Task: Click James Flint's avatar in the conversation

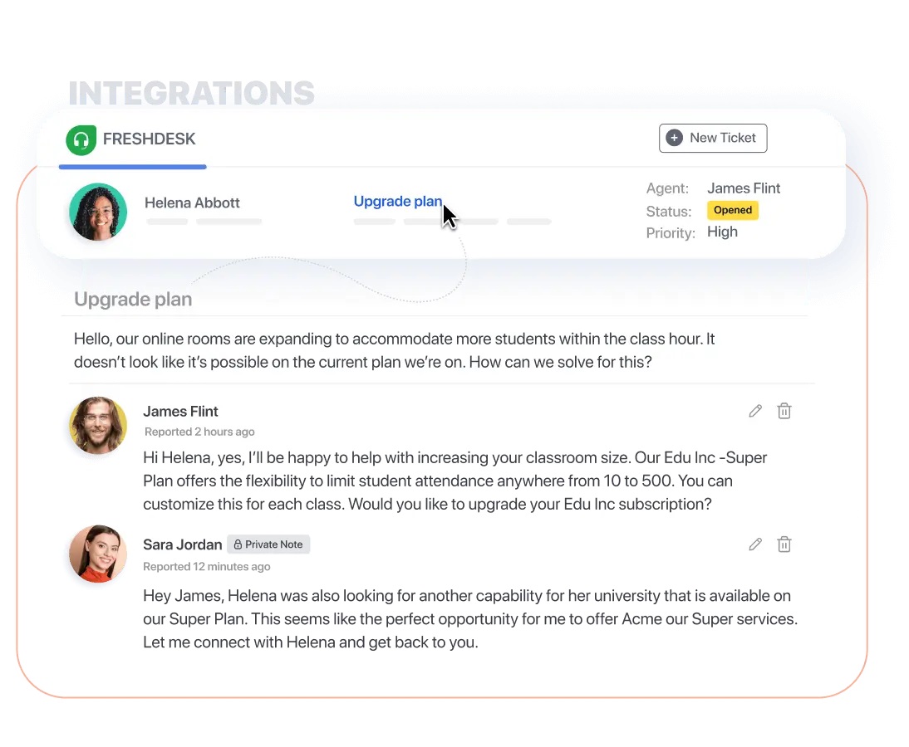Action: pos(98,426)
